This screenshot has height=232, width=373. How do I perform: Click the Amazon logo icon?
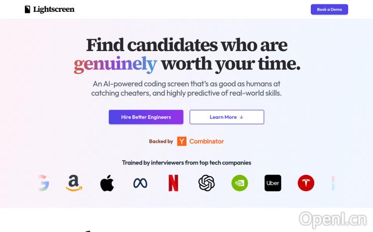coord(74,183)
